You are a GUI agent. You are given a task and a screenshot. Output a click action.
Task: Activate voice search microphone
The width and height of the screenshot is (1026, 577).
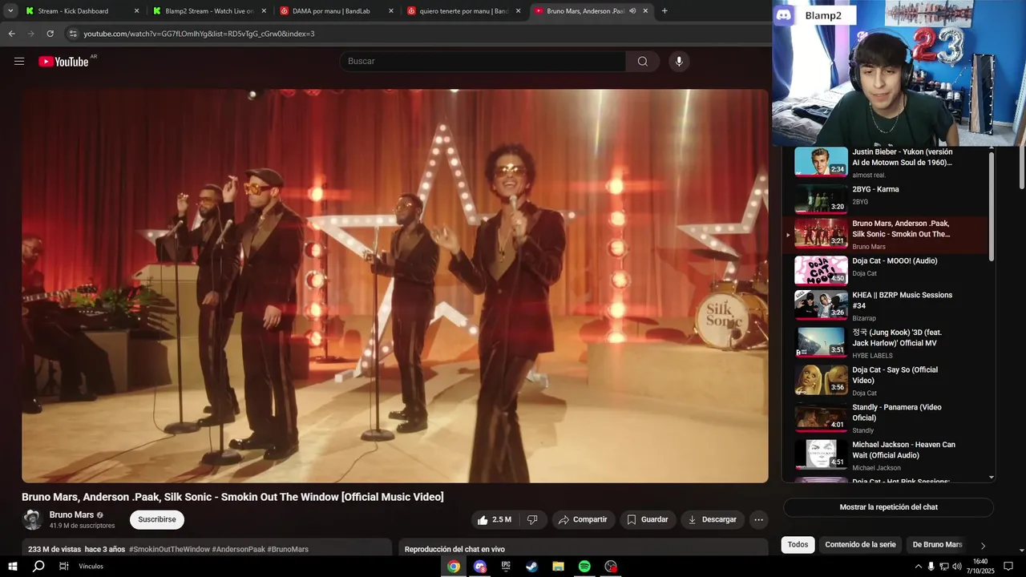[679, 62]
